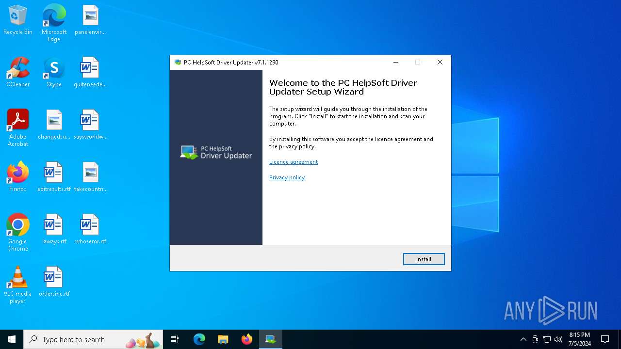
Task: Open the Licence agreement link
Action: [x=294, y=162]
